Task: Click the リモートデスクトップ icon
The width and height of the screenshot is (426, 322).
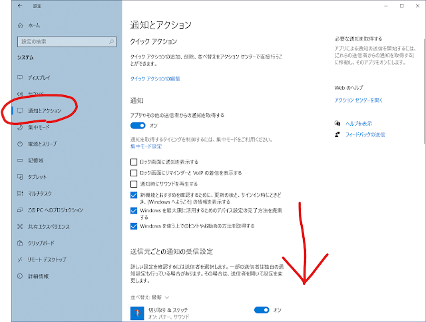Action: coord(20,260)
